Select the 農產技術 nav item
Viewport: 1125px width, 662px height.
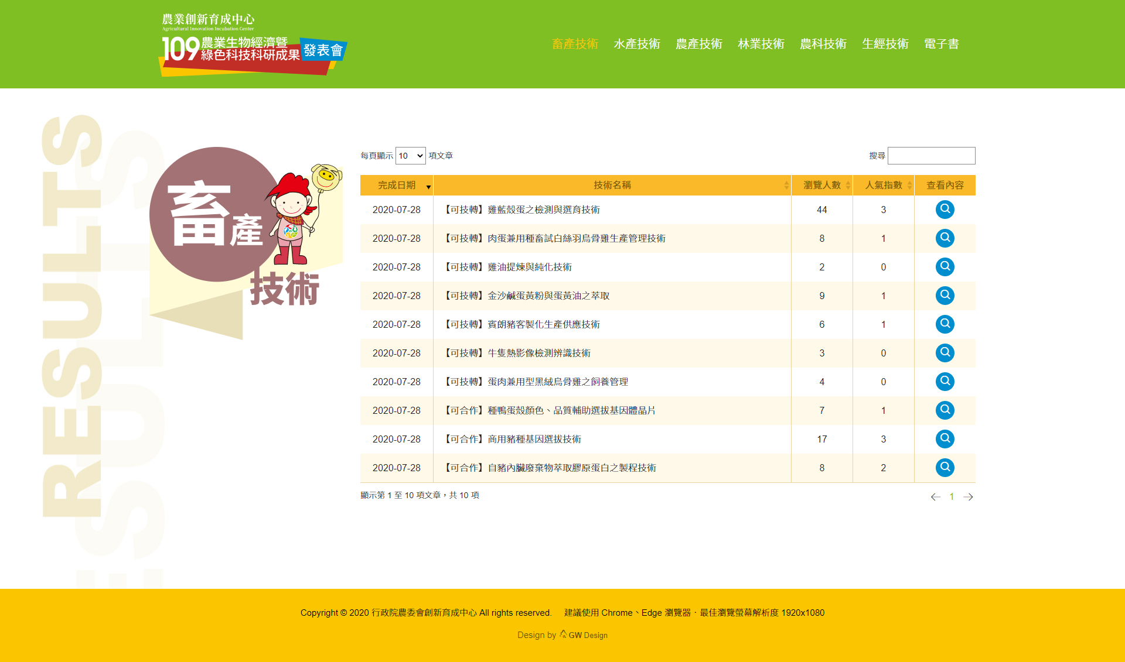699,44
